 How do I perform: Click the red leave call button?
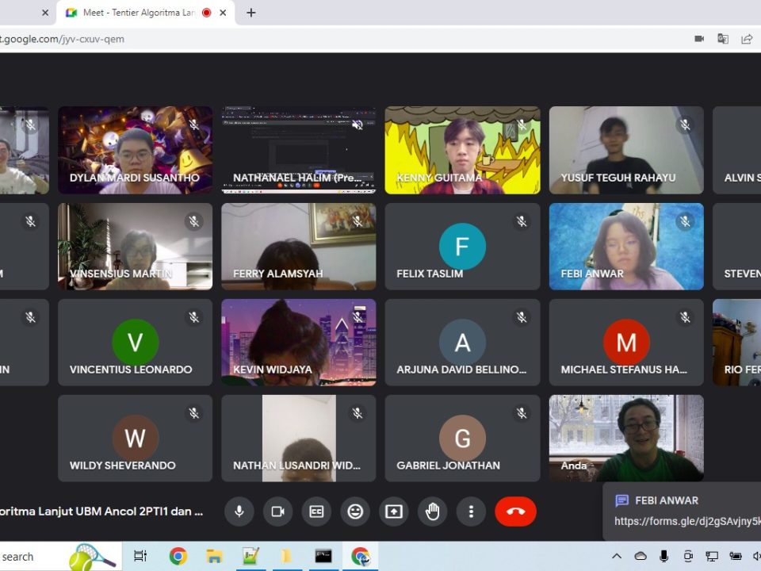(x=515, y=512)
